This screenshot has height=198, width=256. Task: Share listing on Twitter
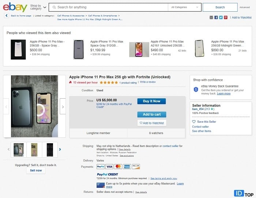221,18
